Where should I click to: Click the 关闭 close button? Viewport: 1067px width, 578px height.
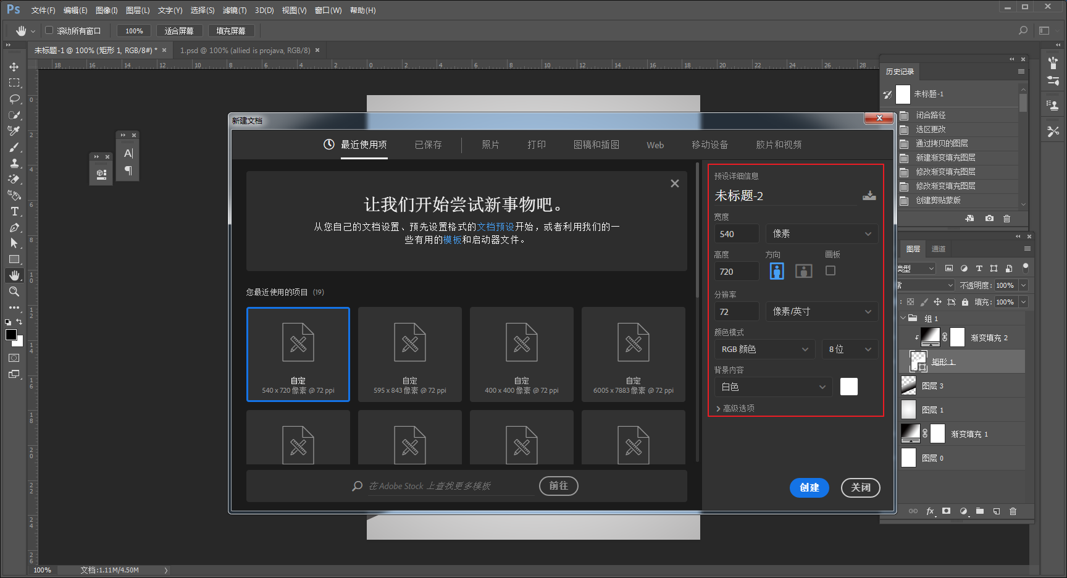(x=861, y=488)
